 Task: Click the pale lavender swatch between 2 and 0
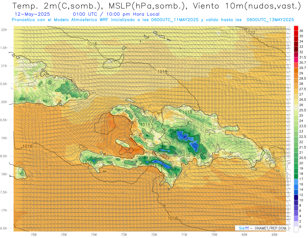pos(296,224)
